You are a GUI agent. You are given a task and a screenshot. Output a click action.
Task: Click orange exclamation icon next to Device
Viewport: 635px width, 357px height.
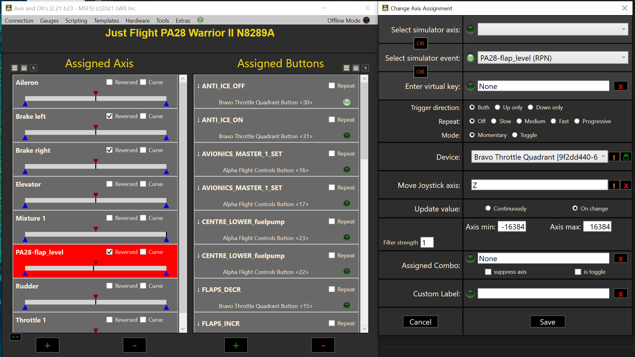(x=614, y=157)
